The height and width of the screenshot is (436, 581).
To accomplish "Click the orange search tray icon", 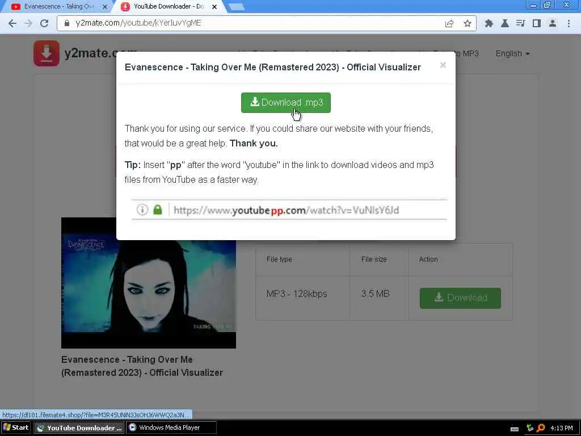I will tap(541, 428).
